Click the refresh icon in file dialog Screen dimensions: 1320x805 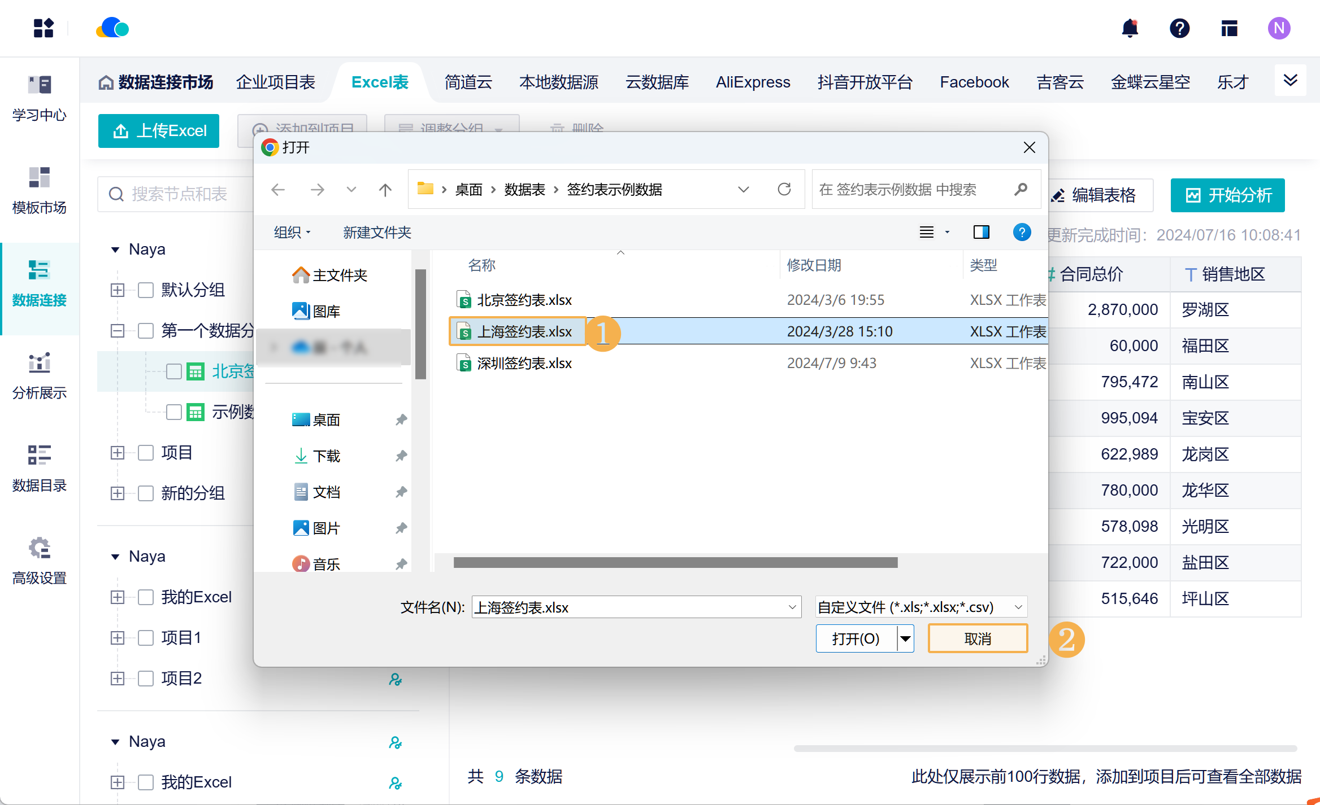click(x=784, y=190)
